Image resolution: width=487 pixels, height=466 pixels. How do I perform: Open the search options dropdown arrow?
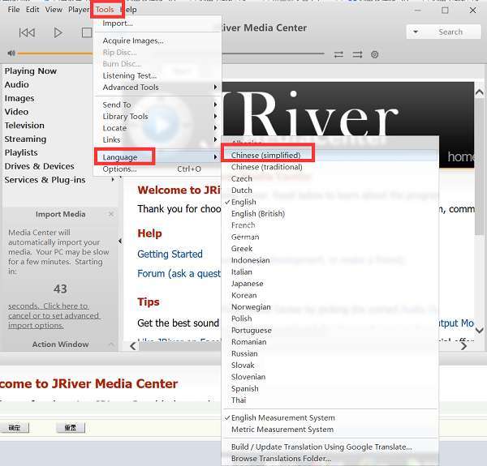tap(416, 32)
